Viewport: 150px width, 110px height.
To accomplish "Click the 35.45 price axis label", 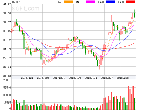I will click(x=7, y=31).
